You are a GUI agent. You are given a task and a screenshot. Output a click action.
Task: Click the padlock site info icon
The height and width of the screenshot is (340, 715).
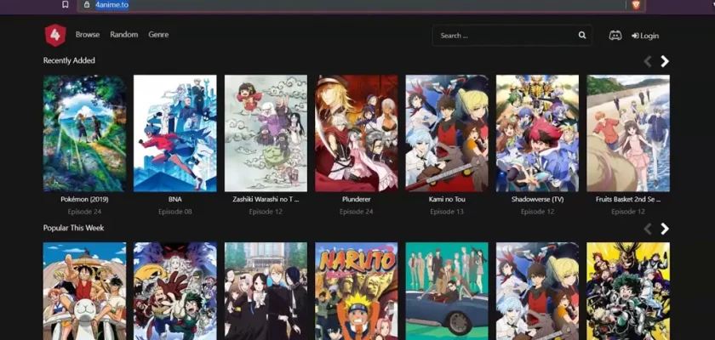(x=87, y=4)
